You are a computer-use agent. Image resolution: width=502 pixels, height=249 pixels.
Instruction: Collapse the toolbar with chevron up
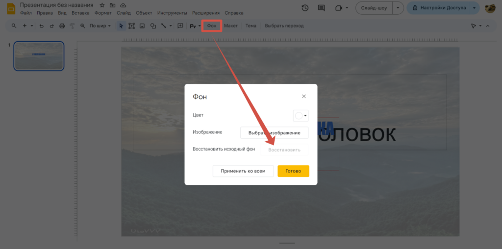[x=488, y=26]
